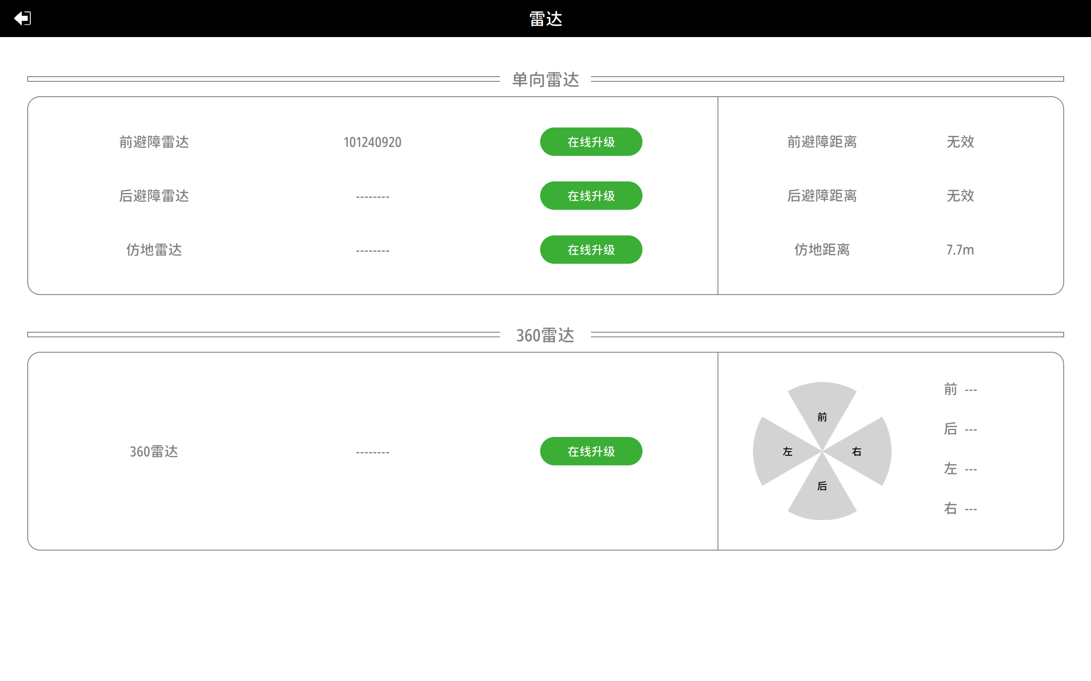This screenshot has height=681, width=1091.
Task: Click 360 radar online upgrade button
Action: [590, 451]
